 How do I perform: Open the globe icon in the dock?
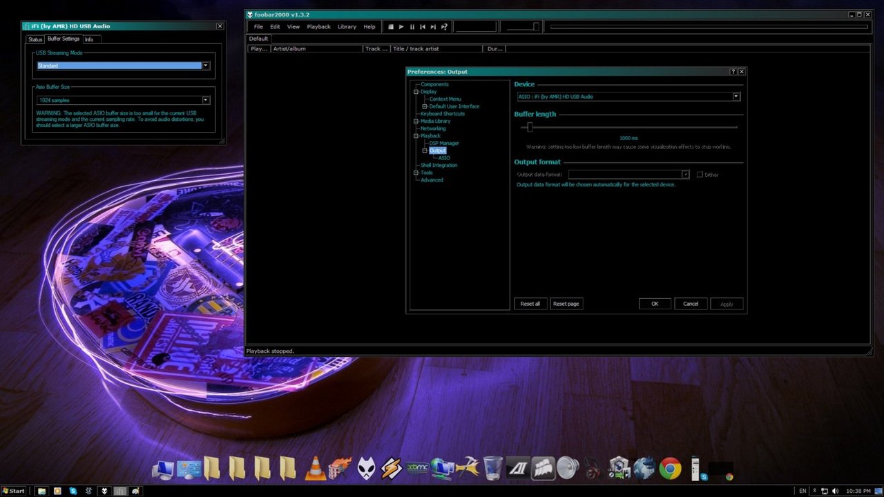(644, 468)
